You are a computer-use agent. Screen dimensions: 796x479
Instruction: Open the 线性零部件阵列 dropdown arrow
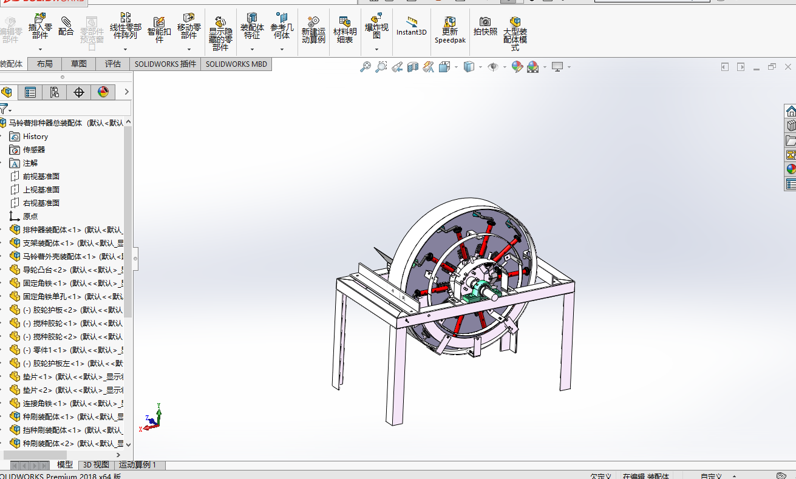click(126, 50)
